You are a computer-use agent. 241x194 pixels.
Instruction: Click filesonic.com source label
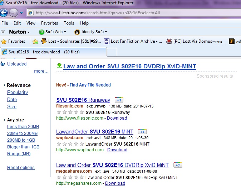[70, 106]
